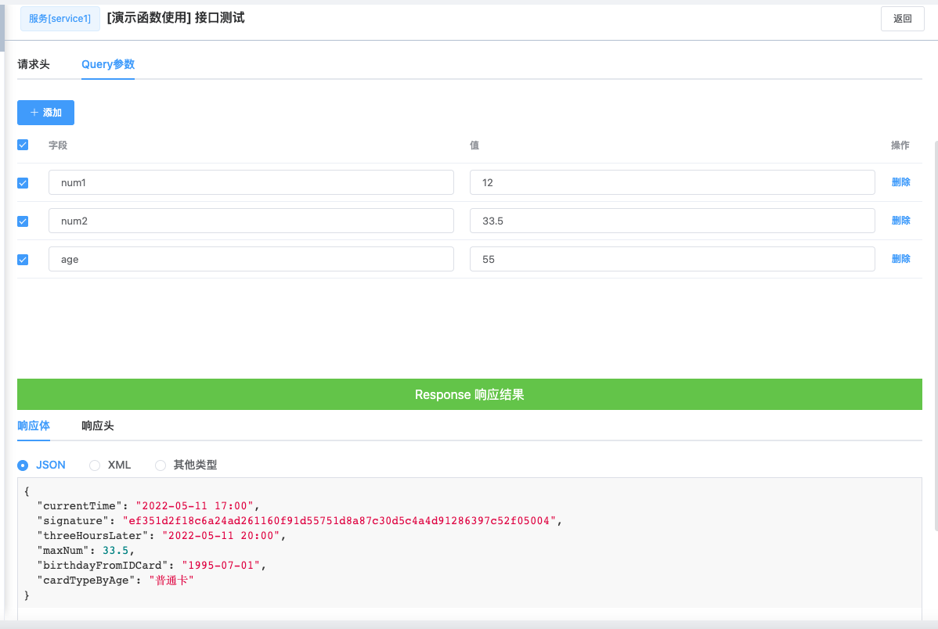
Task: Select the JSON radio button
Action: pos(23,465)
